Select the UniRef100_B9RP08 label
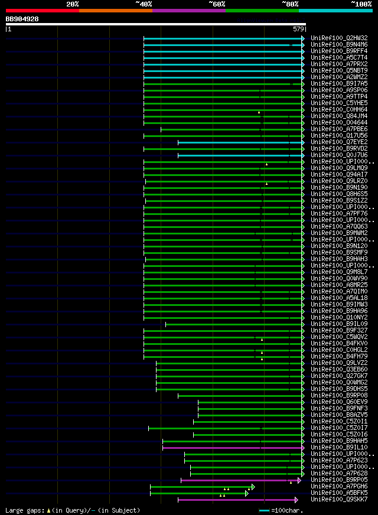This screenshot has height=515, width=378. pyautogui.click(x=339, y=396)
